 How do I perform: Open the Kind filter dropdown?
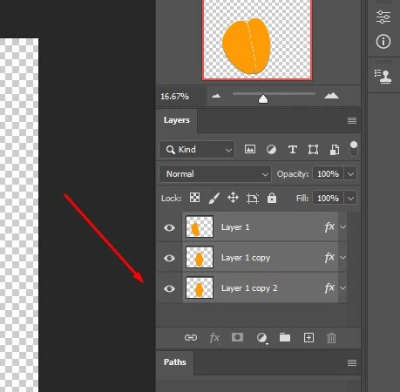point(197,150)
